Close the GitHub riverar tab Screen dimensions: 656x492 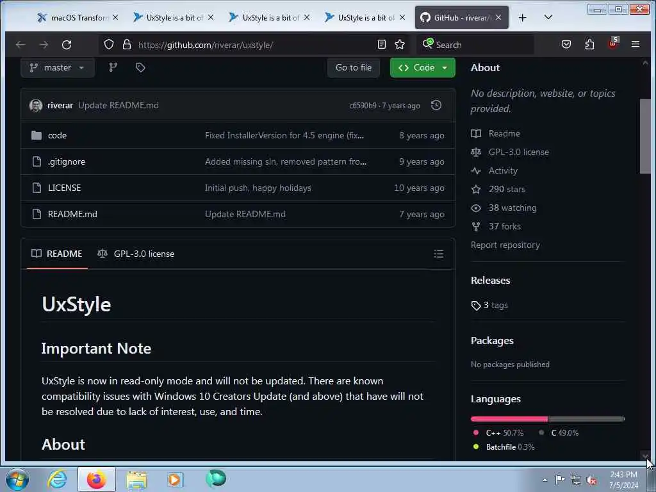(x=498, y=17)
